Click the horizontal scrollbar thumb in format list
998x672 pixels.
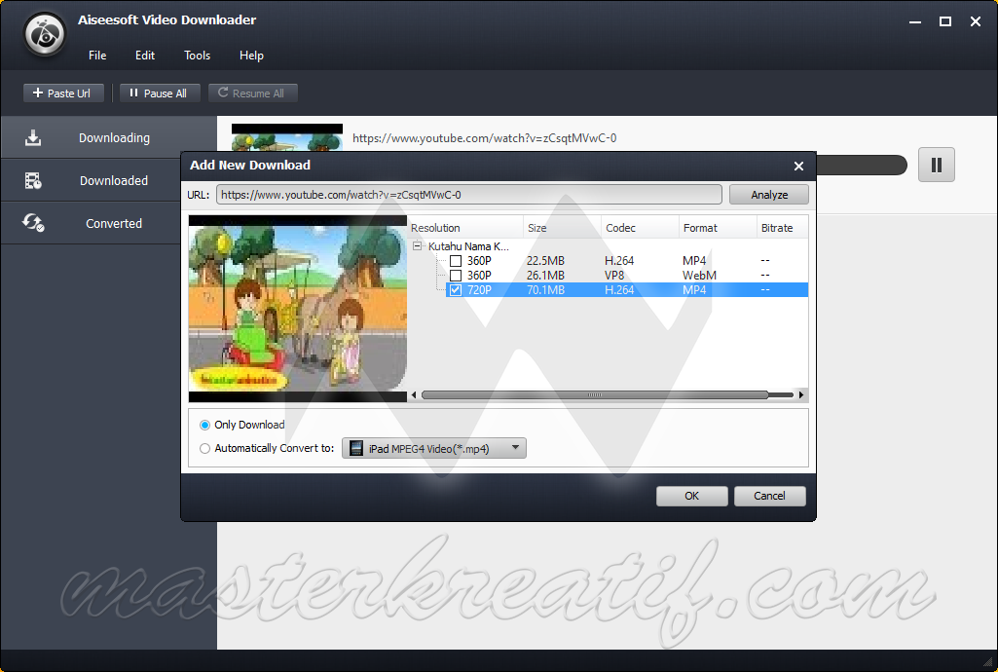[595, 395]
